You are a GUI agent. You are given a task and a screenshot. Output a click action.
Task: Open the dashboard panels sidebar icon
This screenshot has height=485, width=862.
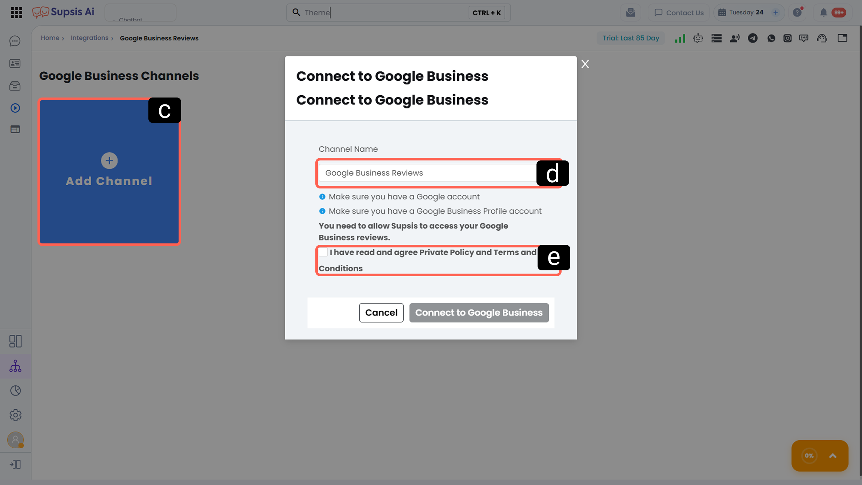(x=15, y=341)
